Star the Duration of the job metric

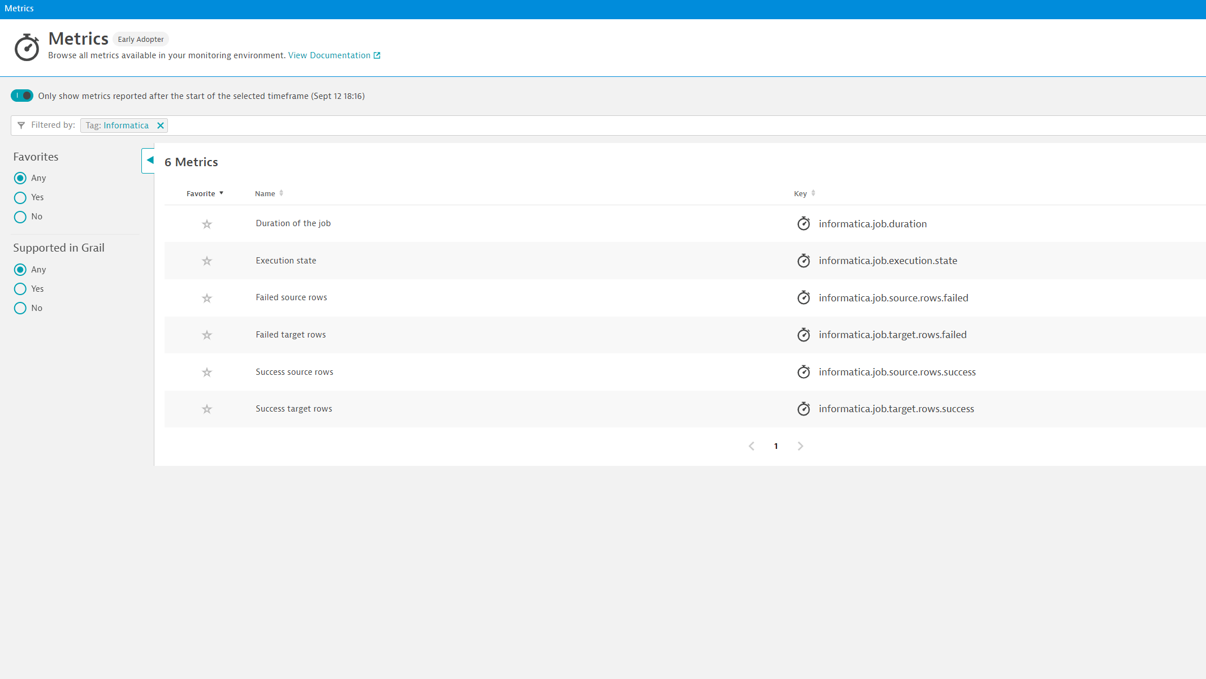(x=206, y=224)
